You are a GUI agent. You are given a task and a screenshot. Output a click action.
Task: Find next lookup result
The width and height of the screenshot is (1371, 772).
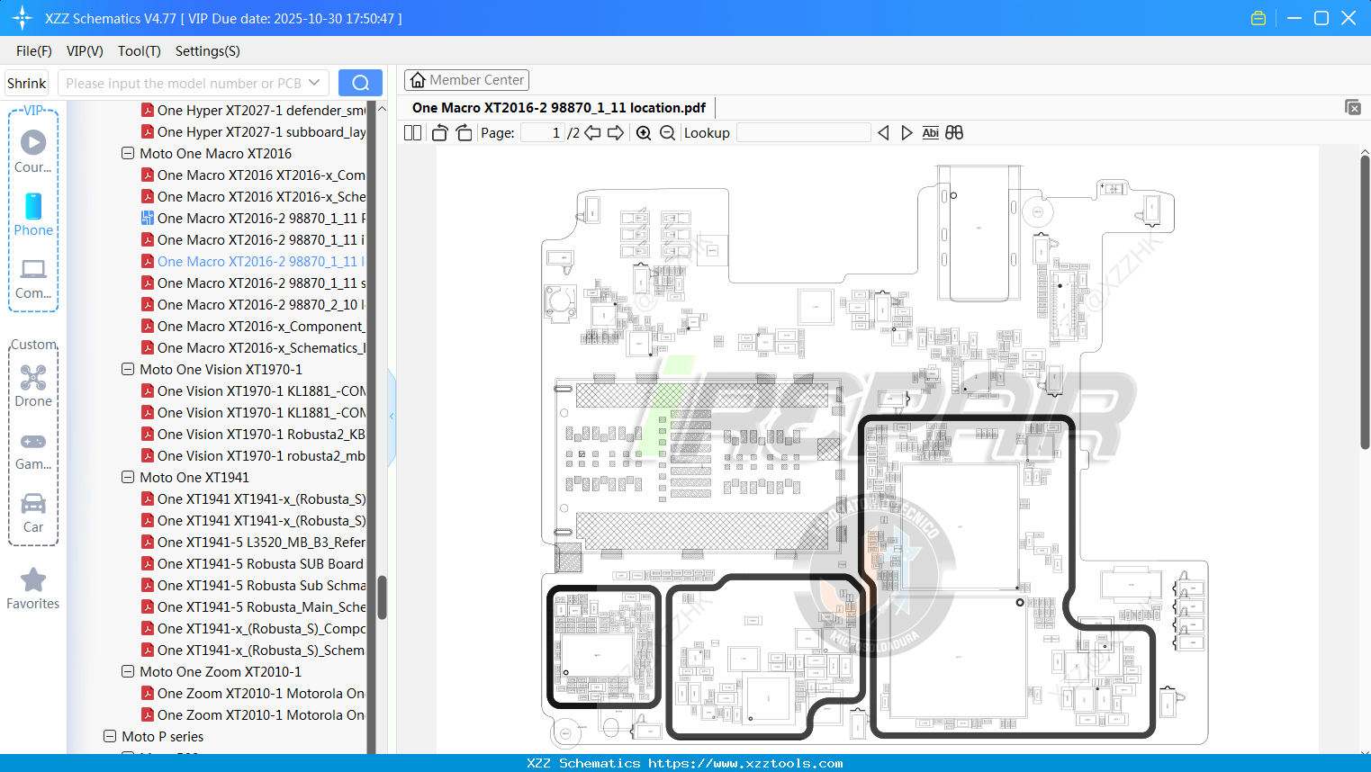pyautogui.click(x=906, y=133)
